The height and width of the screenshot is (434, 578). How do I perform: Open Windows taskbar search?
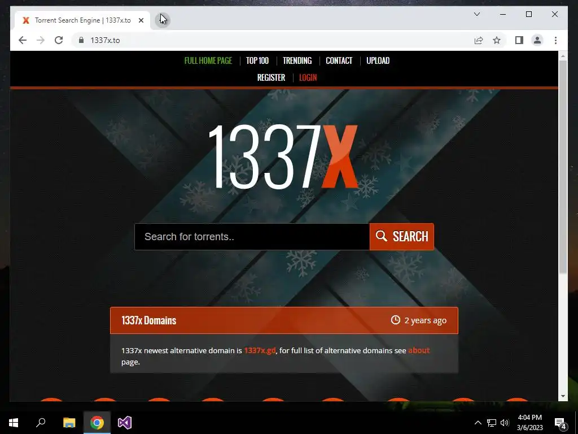pyautogui.click(x=41, y=423)
